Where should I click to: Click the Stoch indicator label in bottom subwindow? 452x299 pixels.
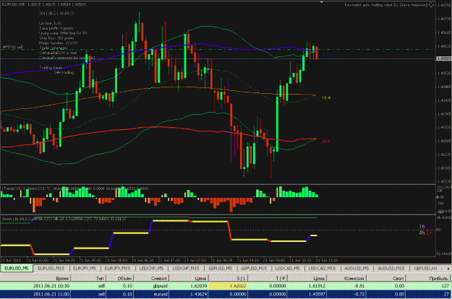(64, 219)
